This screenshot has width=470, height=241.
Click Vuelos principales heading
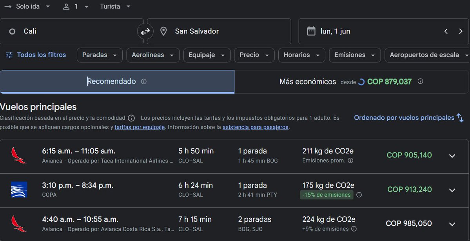pyautogui.click(x=38, y=107)
